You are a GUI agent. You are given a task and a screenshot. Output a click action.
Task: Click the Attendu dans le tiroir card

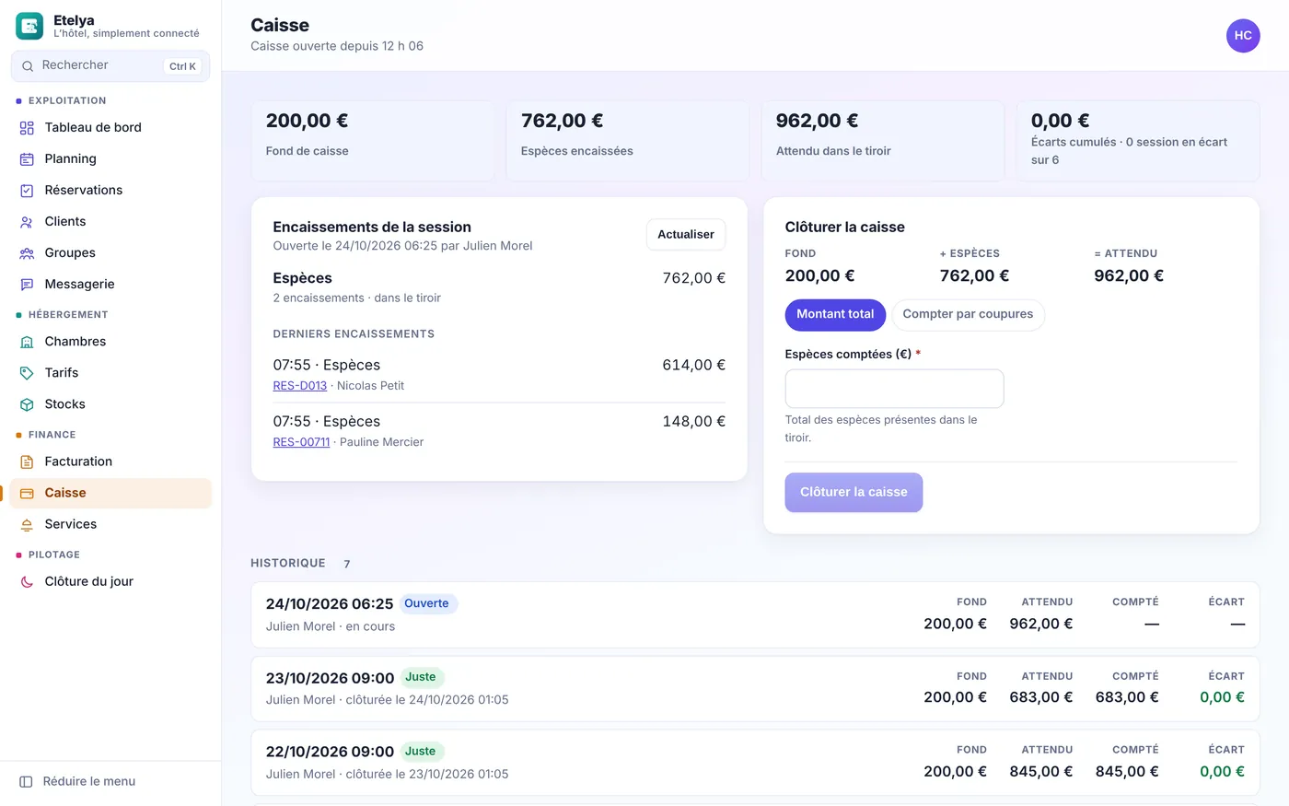[882, 141]
